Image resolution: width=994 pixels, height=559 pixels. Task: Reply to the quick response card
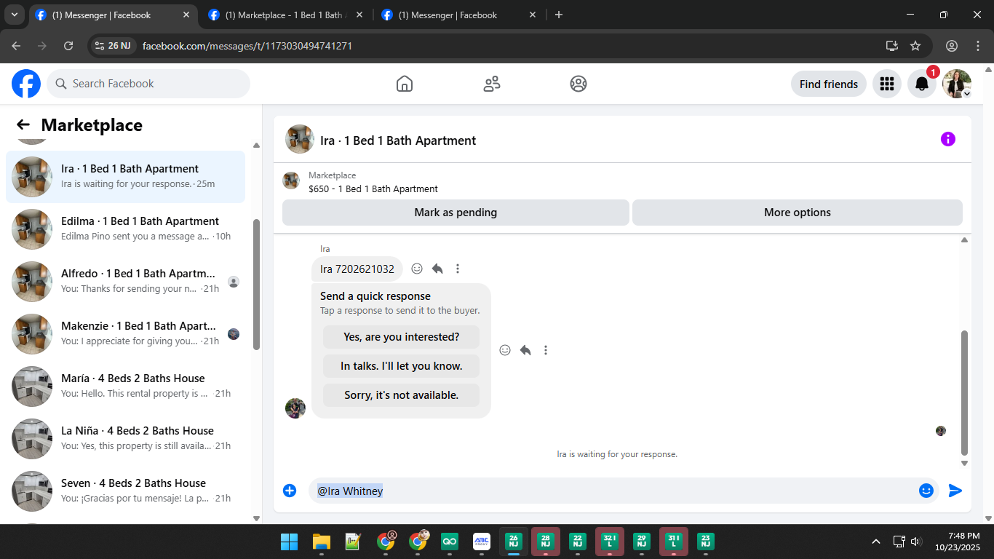[525, 350]
